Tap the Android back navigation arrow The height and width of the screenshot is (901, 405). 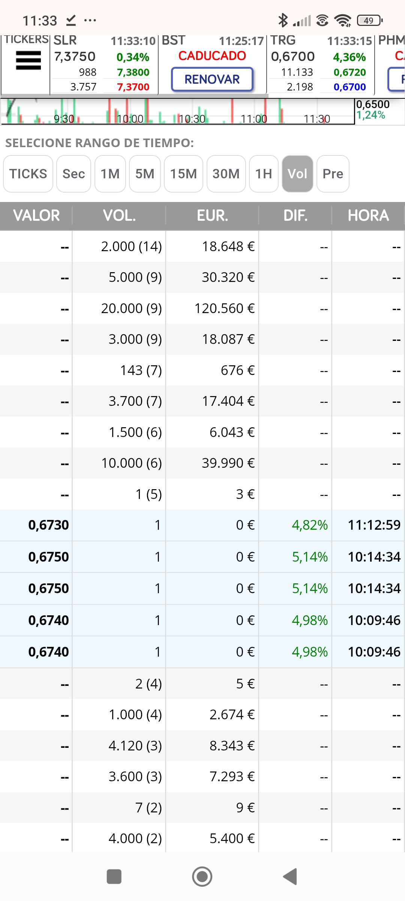point(290,877)
